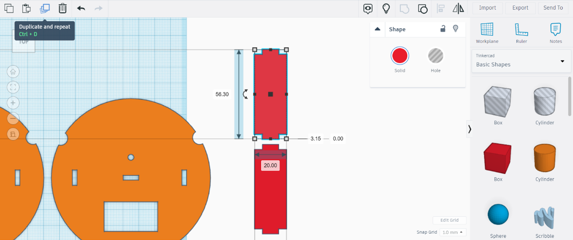
Task: Paste the copied shape
Action: [26, 8]
